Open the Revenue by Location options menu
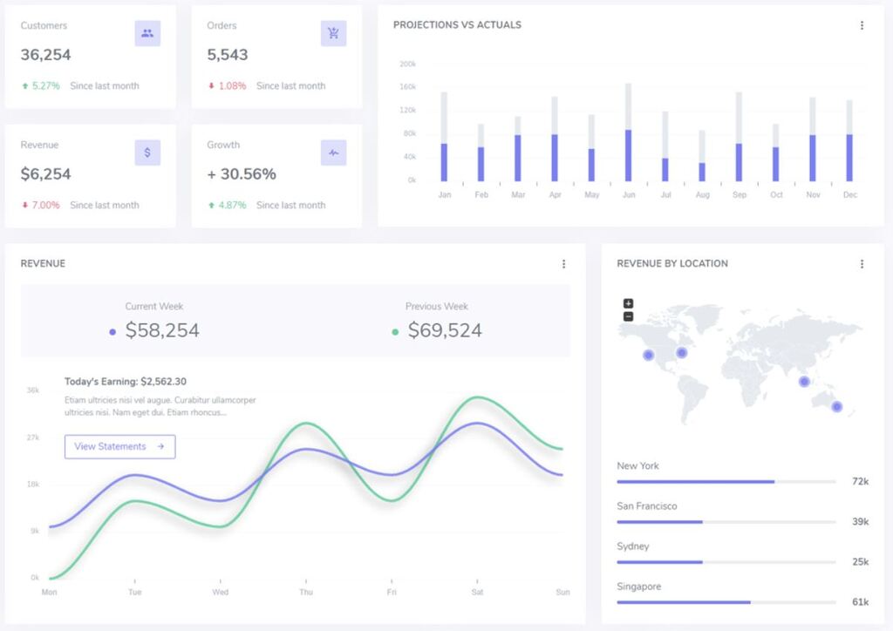Viewport: 893px width, 631px height. 862,263
